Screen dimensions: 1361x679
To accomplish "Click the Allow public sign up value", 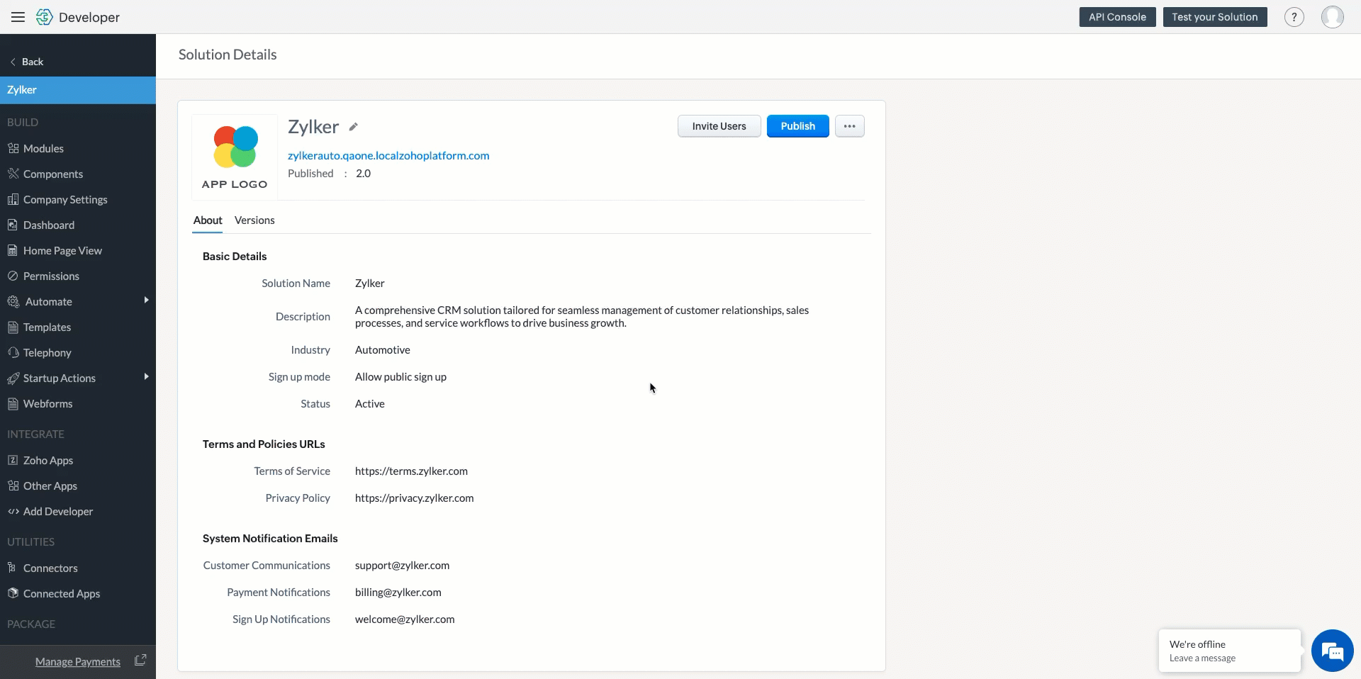I will 401,377.
